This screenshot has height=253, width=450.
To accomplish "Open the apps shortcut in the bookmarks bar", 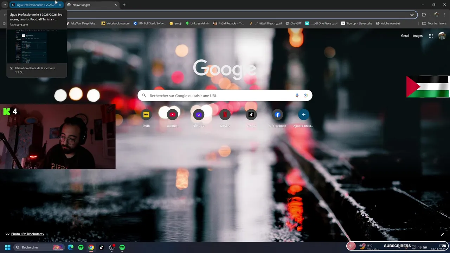I will (5, 24).
